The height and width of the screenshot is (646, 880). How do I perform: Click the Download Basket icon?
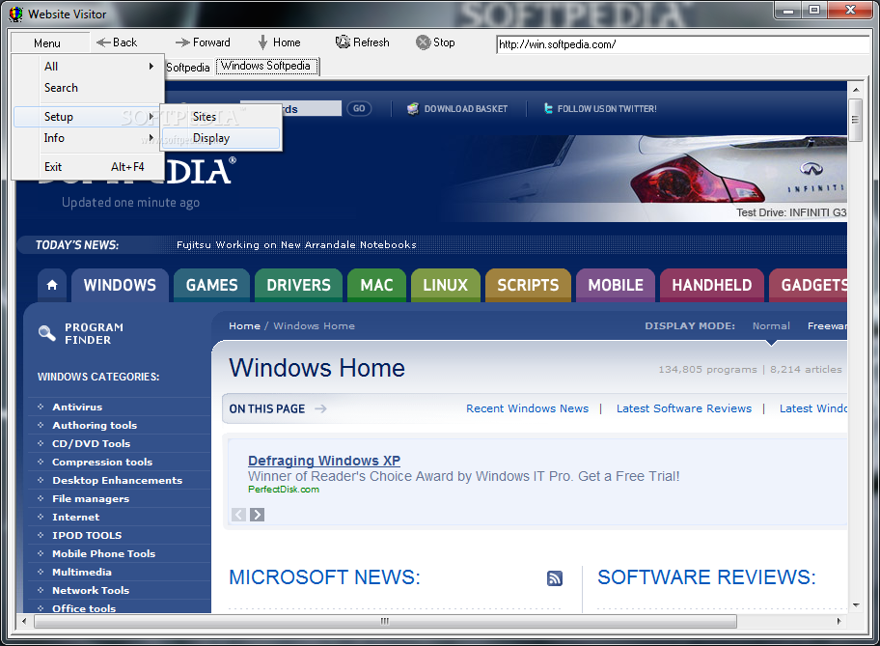(x=413, y=108)
